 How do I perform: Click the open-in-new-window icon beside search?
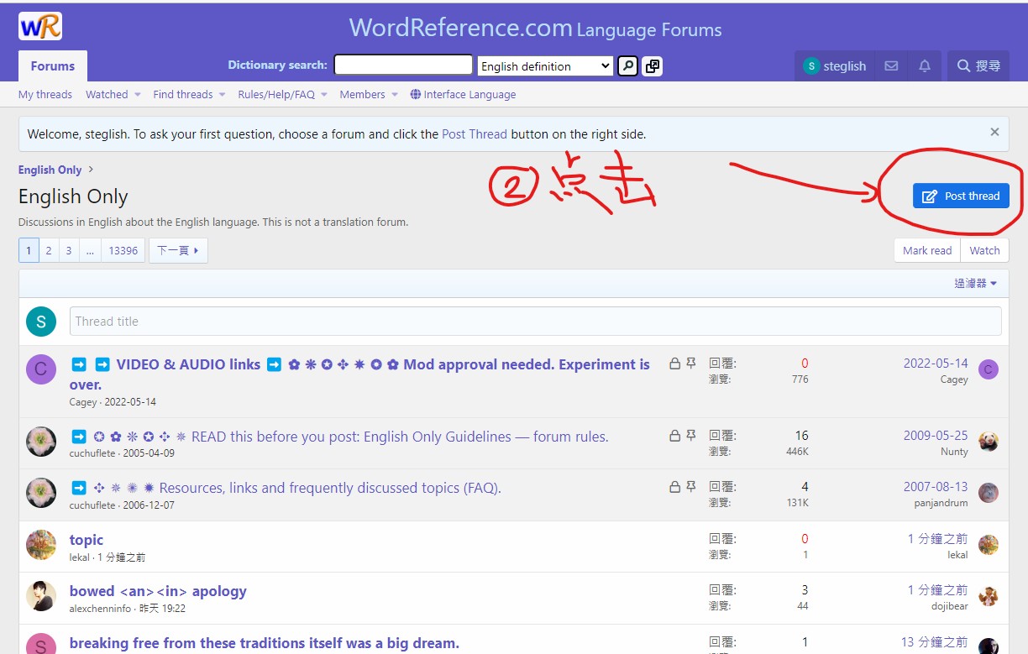coord(653,65)
